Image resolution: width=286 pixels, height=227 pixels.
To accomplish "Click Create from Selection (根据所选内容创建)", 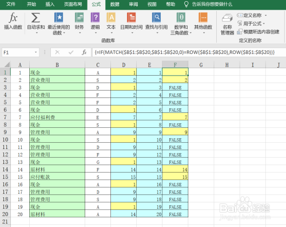I will coord(258,32).
